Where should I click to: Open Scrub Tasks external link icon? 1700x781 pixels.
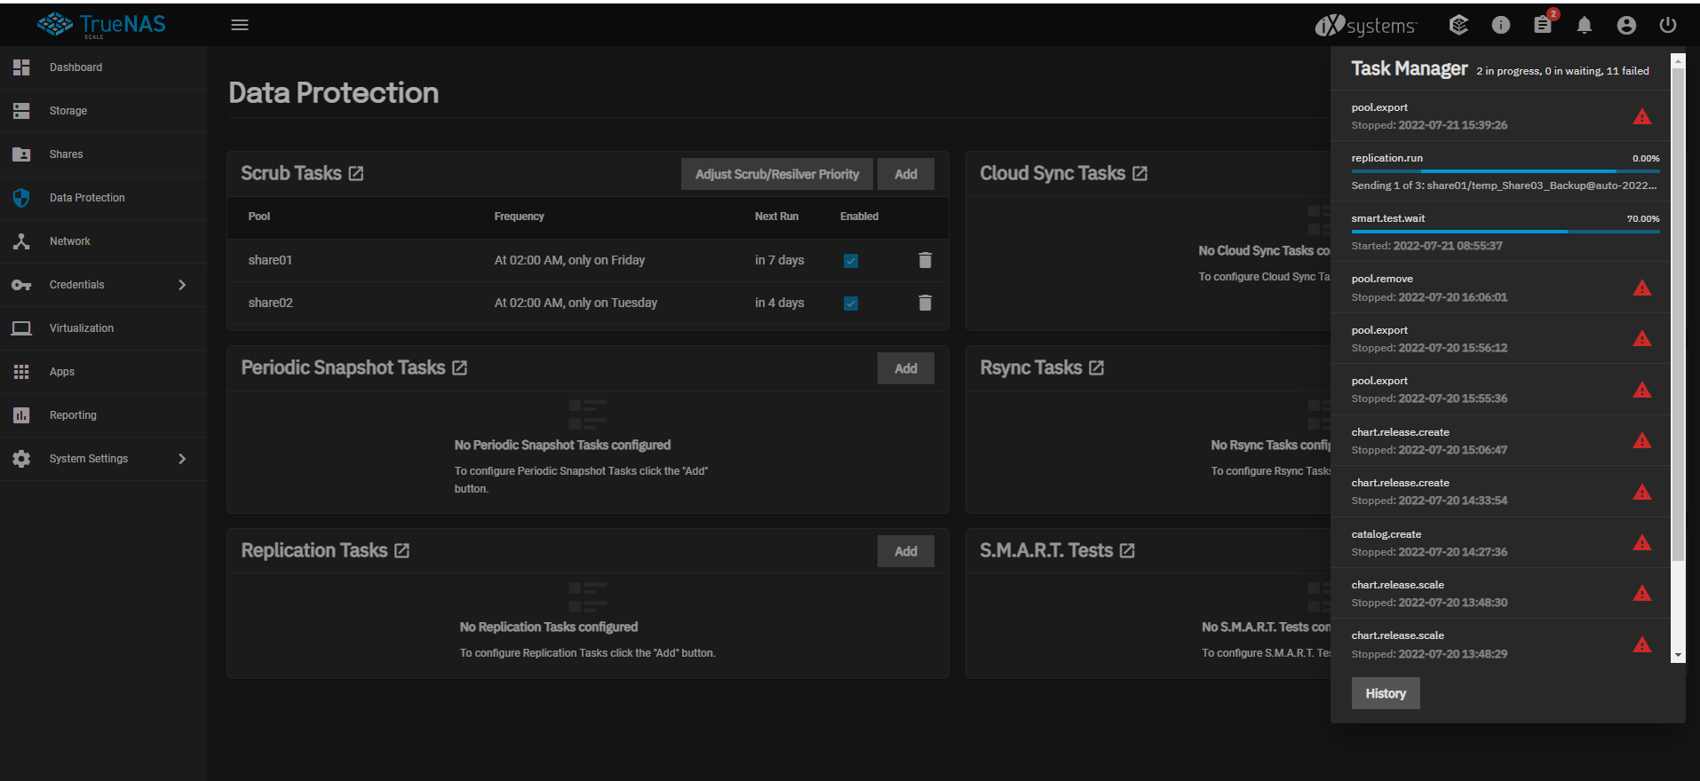356,174
